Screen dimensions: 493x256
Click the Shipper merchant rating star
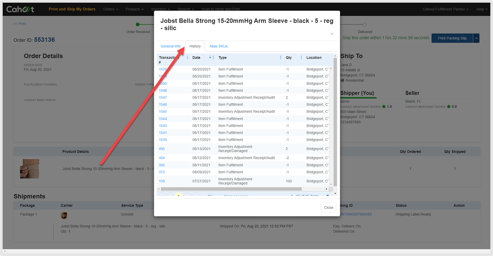[x=384, y=107]
